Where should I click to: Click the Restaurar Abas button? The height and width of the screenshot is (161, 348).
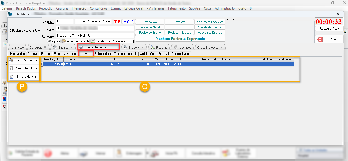(329, 29)
